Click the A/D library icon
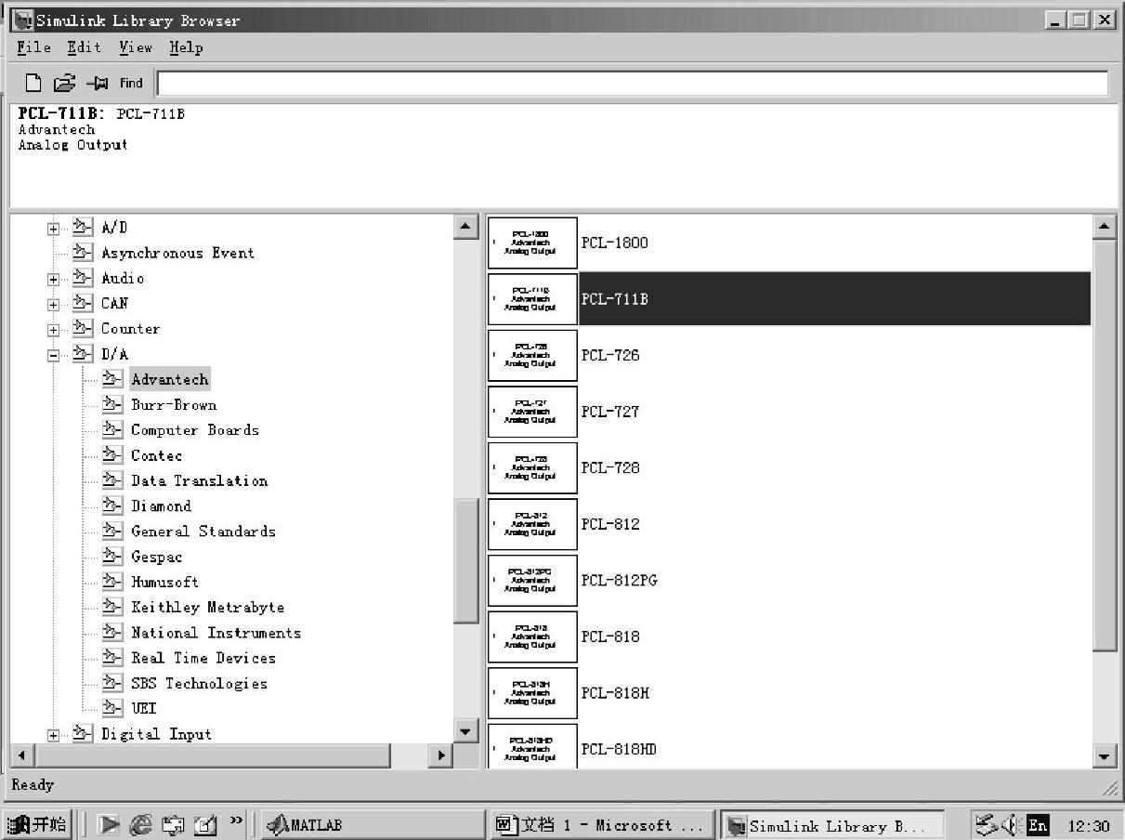 (84, 228)
